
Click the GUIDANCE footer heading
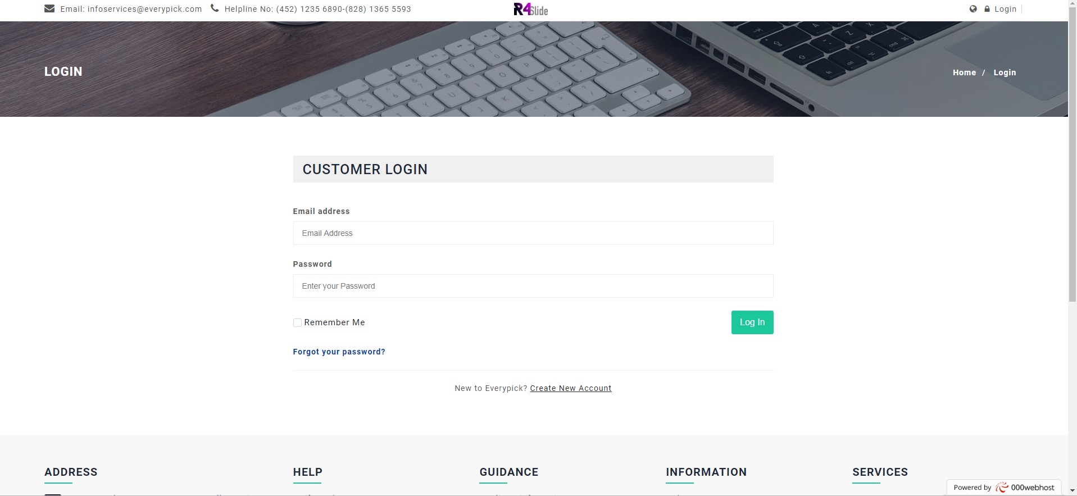click(509, 472)
